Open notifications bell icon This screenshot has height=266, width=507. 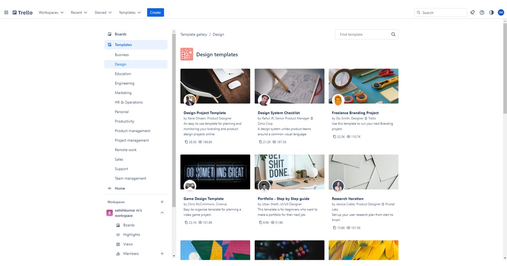(x=472, y=13)
